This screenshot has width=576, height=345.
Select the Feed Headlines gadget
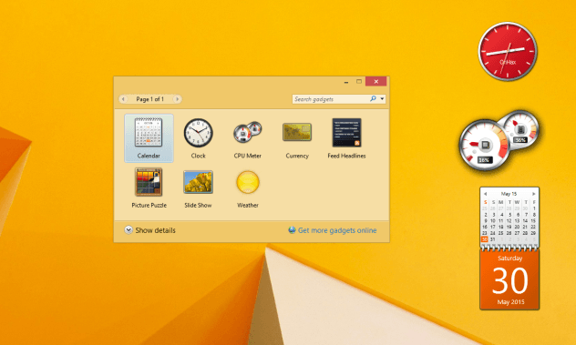point(346,133)
